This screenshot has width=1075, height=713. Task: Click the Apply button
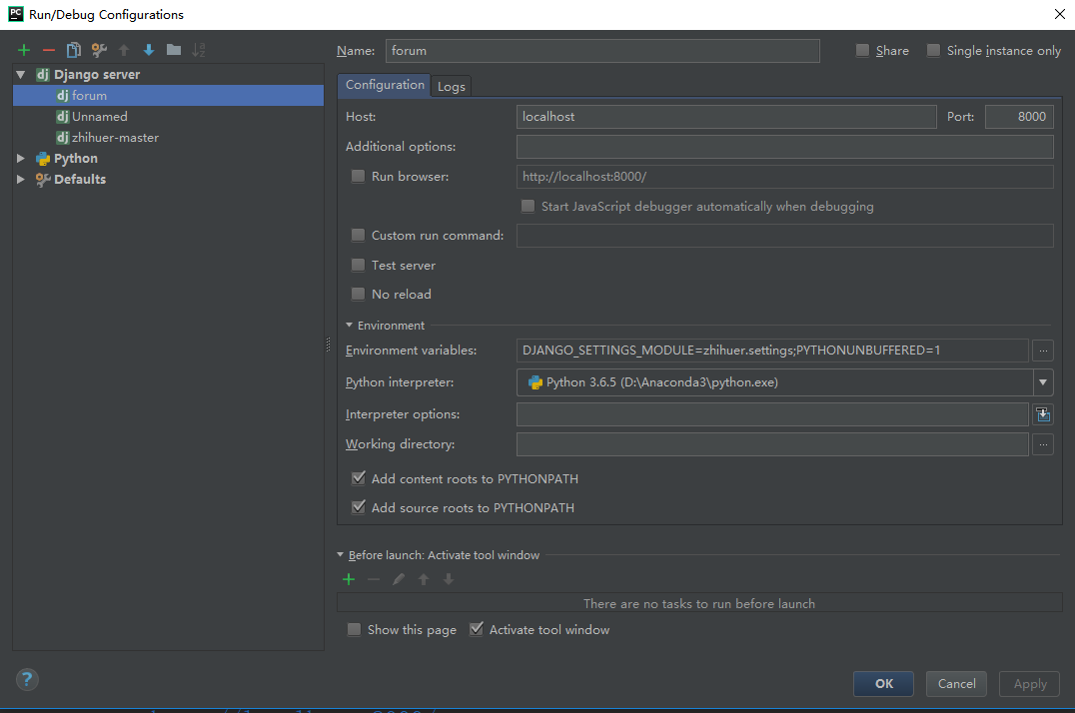[x=1030, y=683]
